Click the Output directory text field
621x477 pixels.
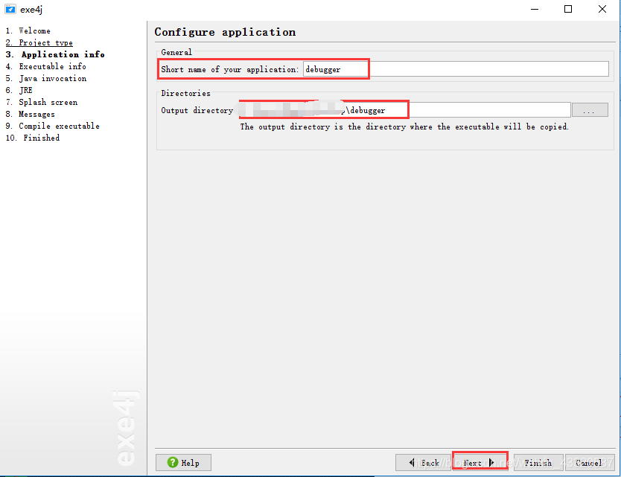click(404, 110)
